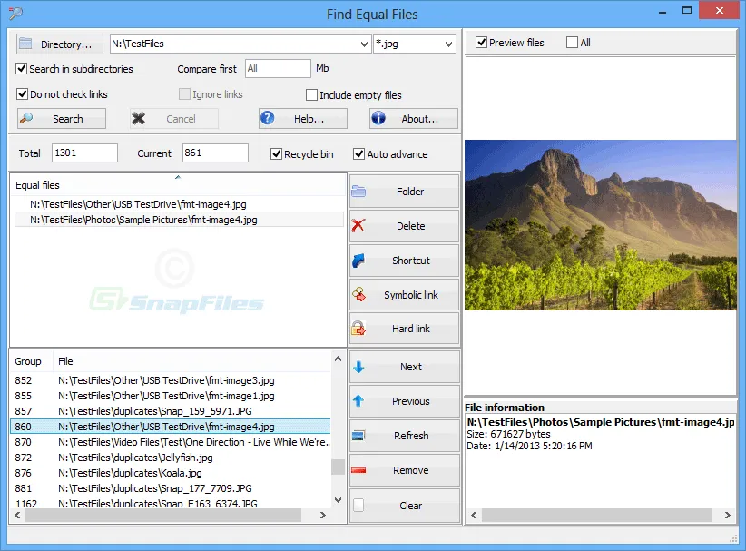Click the Equal files column header
This screenshot has width=746, height=551.
click(178, 185)
